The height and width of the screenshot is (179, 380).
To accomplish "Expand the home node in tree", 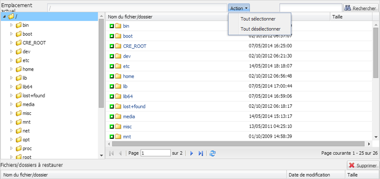I will tap(11, 69).
